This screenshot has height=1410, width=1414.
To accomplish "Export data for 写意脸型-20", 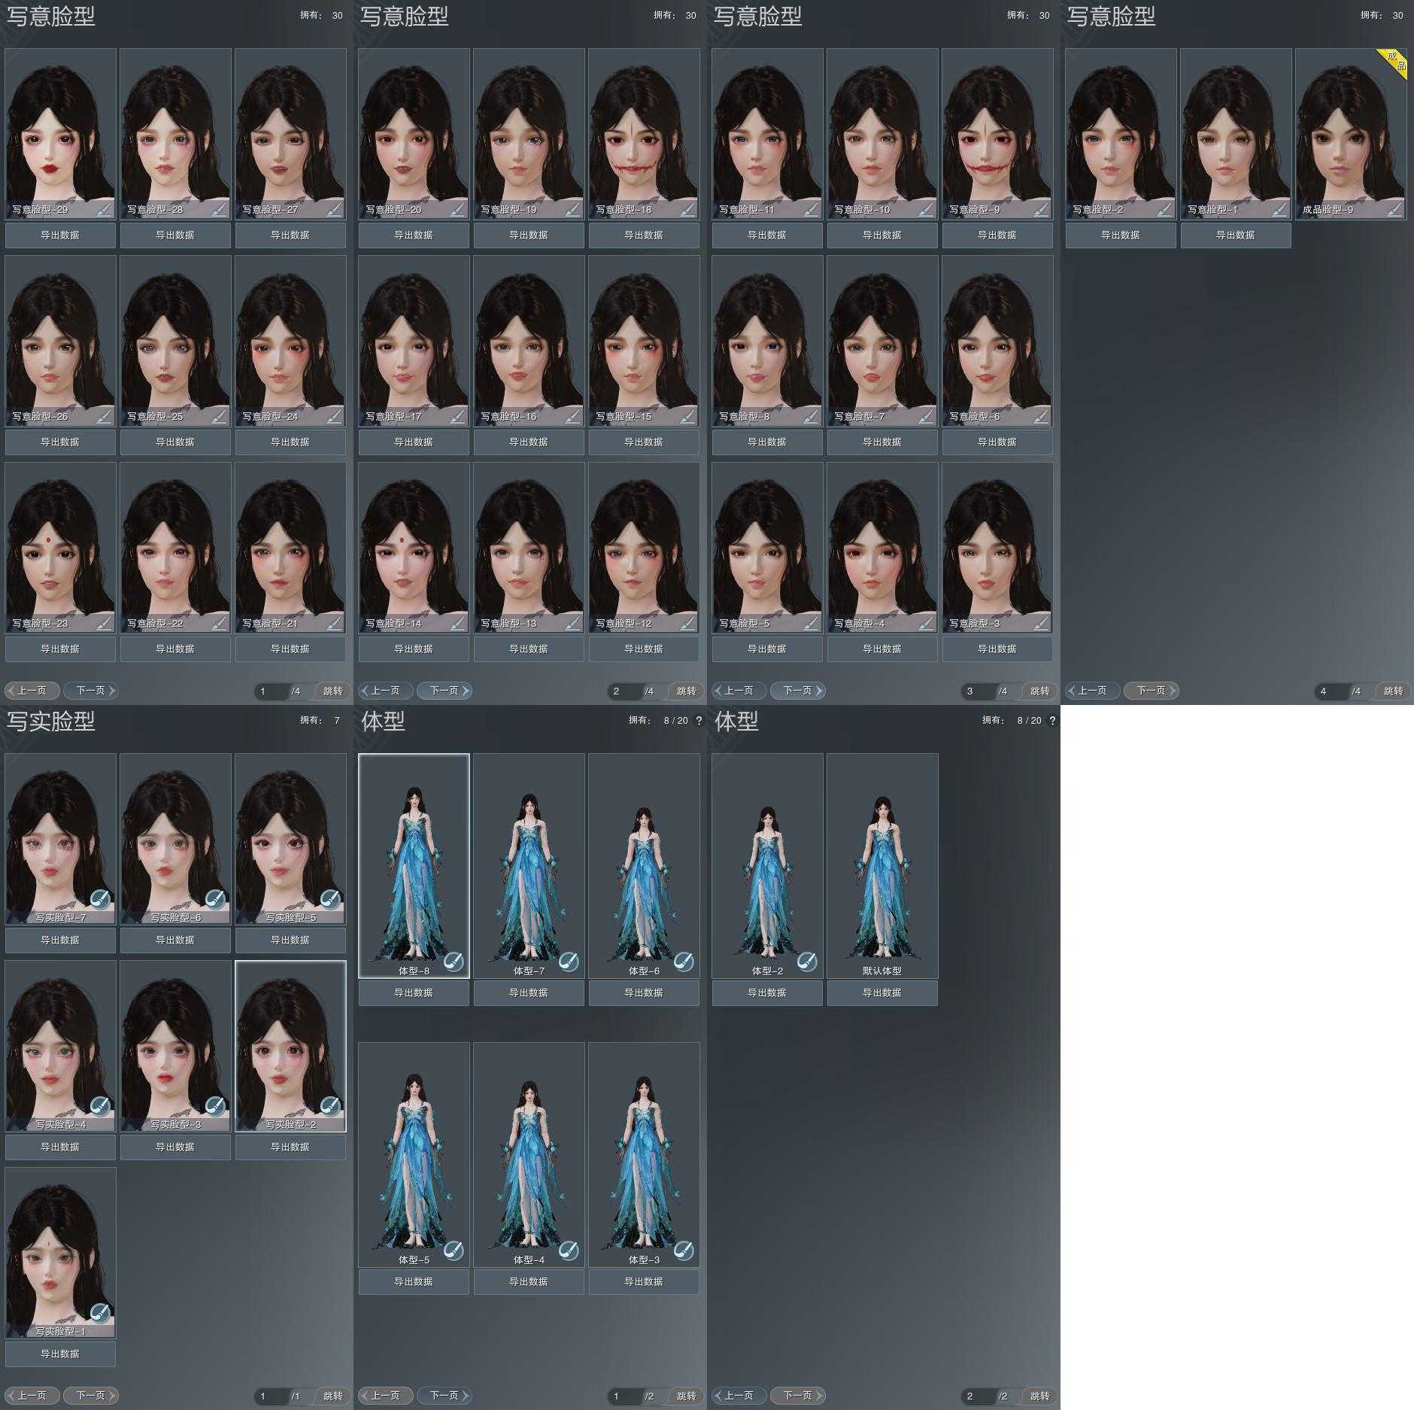I will point(414,236).
